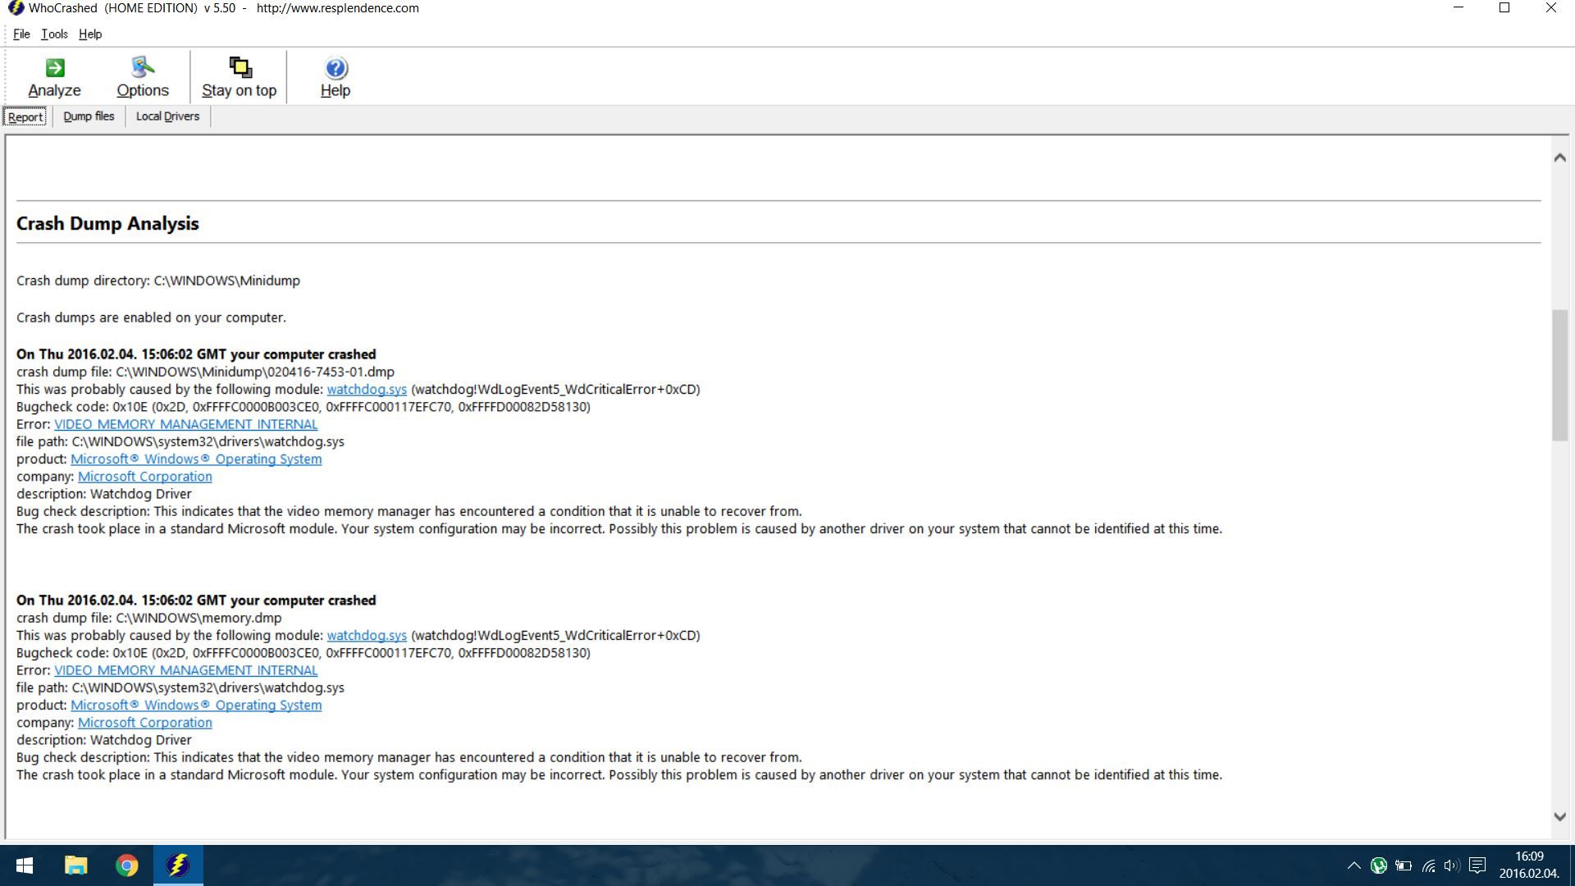
Task: Open first Microsoft Windows Operating System product link
Action: [196, 459]
